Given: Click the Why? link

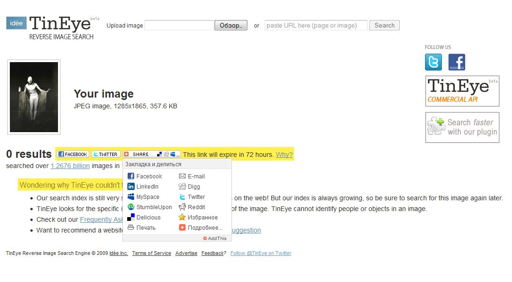Looking at the screenshot, I should tap(284, 155).
